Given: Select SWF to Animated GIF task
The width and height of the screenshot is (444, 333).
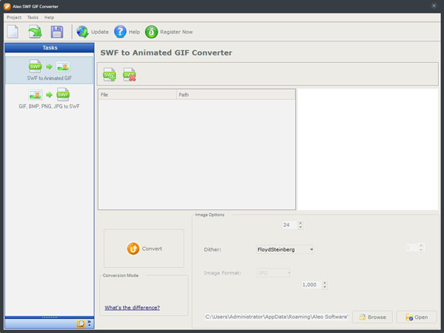Looking at the screenshot, I should point(50,70).
